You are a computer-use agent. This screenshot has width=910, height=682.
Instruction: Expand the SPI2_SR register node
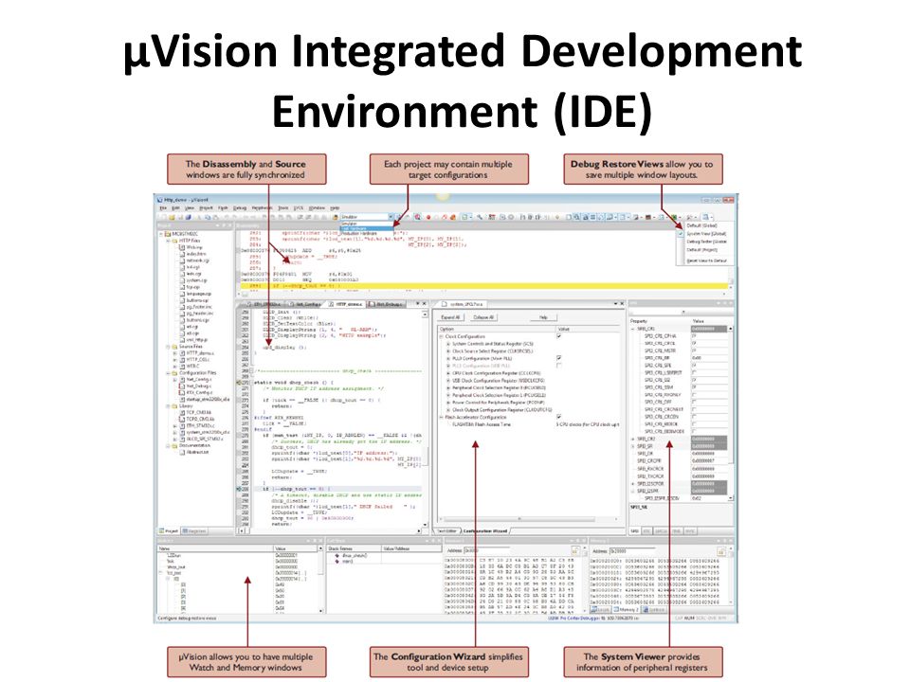(633, 446)
